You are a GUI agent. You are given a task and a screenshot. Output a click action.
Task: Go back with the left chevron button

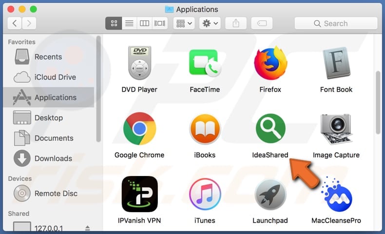click(15, 23)
